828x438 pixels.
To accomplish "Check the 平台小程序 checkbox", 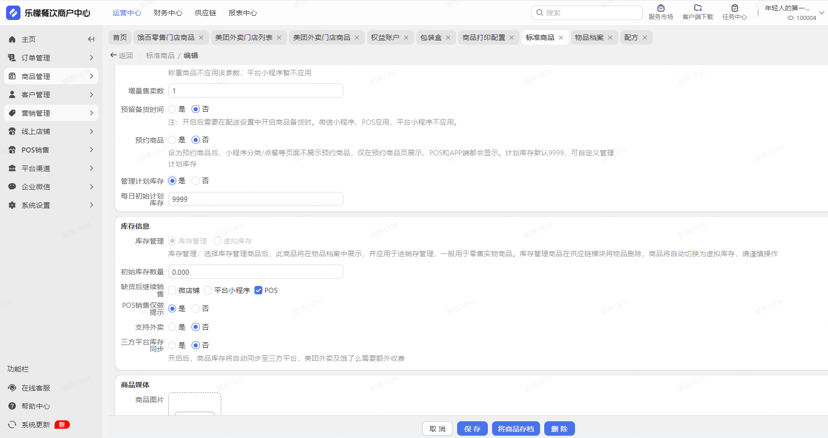I will pos(208,290).
